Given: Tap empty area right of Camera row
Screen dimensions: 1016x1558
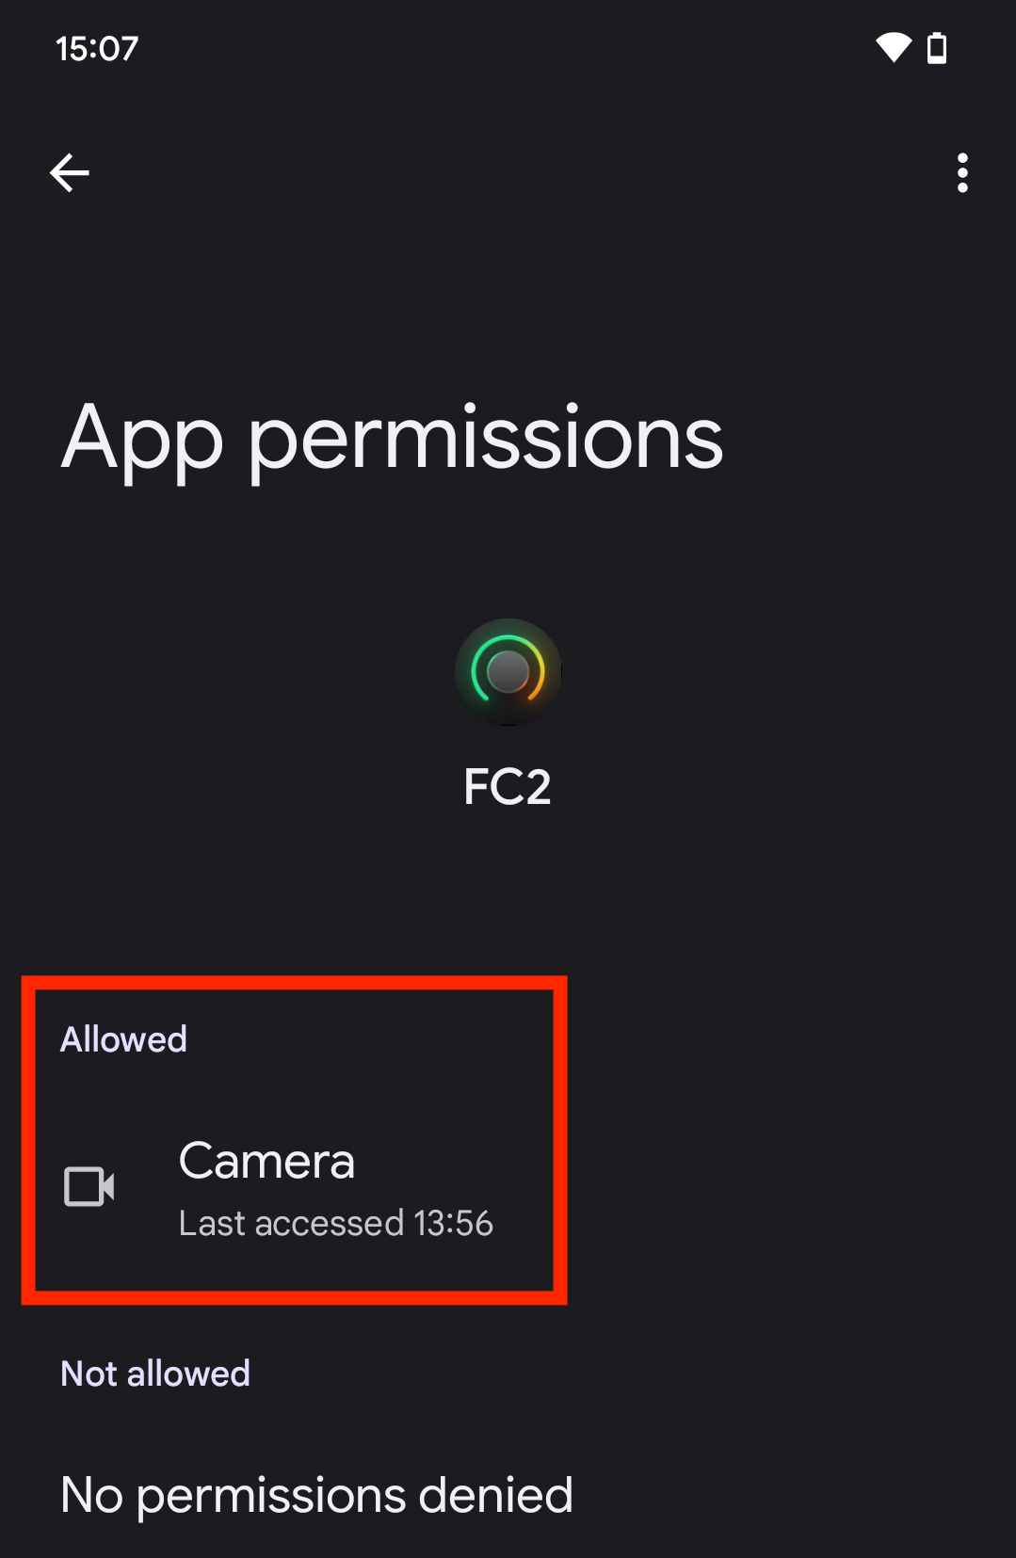Looking at the screenshot, I should pyautogui.click(x=791, y=1187).
